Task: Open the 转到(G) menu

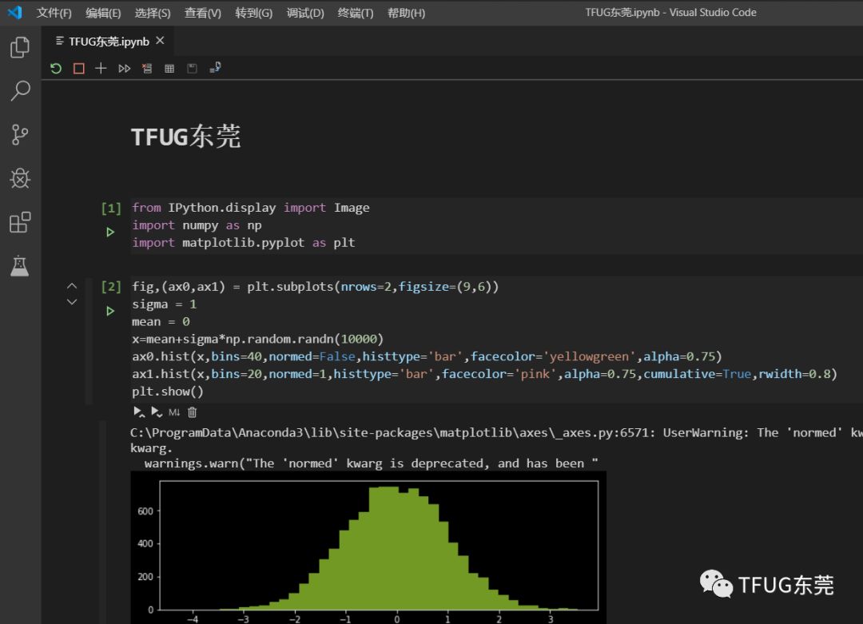Action: pos(254,13)
